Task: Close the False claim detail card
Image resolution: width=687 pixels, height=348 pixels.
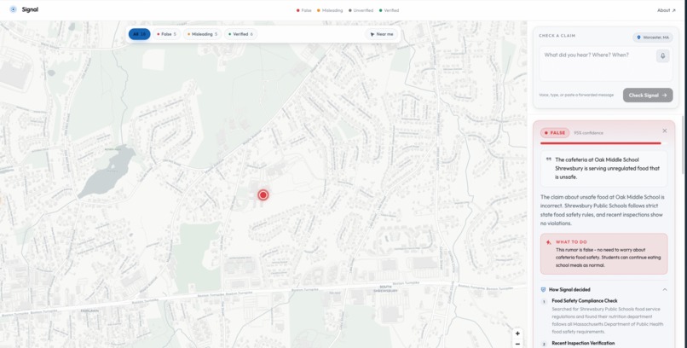Action: tap(665, 130)
